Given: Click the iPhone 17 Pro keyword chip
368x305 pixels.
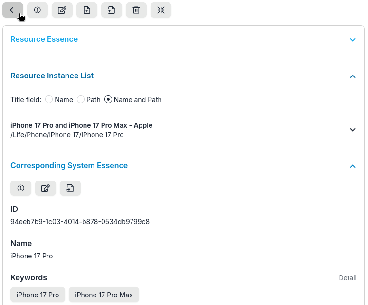Looking at the screenshot, I should 38,295.
